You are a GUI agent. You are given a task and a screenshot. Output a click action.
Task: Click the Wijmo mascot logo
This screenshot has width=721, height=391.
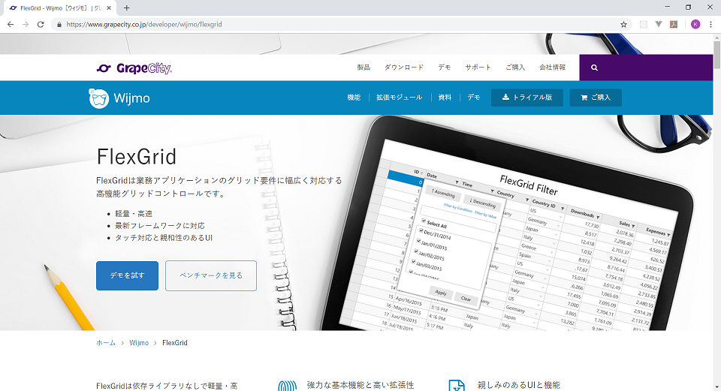pos(99,98)
